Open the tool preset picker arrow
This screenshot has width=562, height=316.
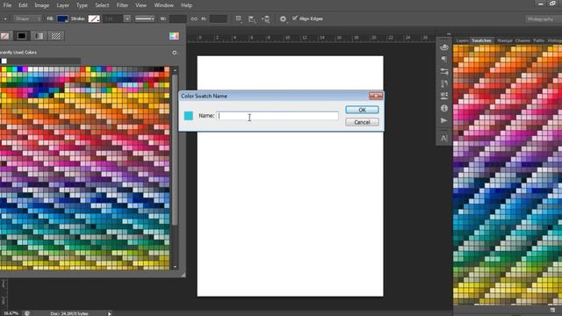(5, 18)
